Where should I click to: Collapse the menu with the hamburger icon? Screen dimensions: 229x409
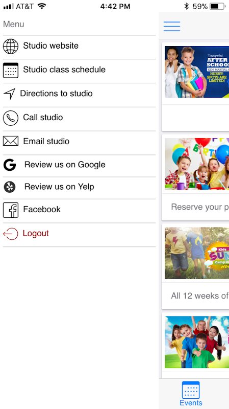[x=172, y=27]
